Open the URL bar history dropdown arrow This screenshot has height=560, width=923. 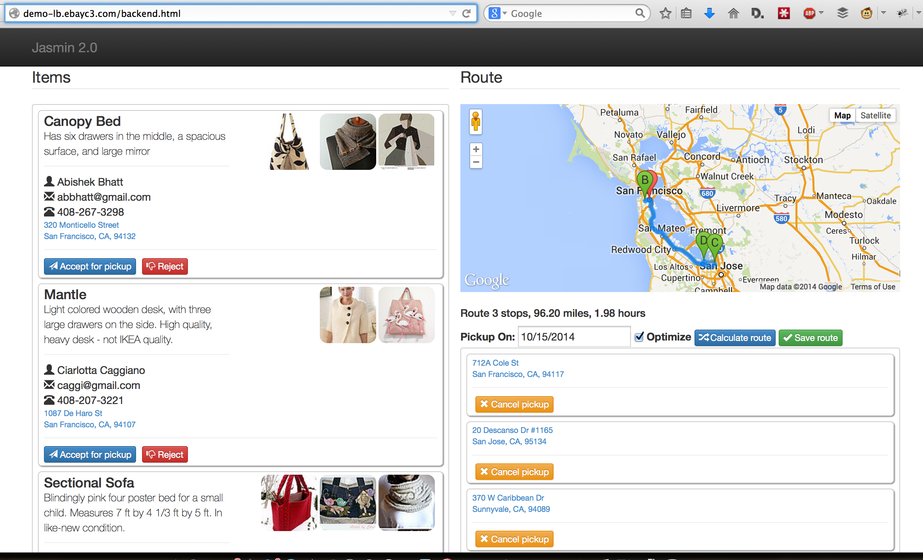[x=453, y=14]
